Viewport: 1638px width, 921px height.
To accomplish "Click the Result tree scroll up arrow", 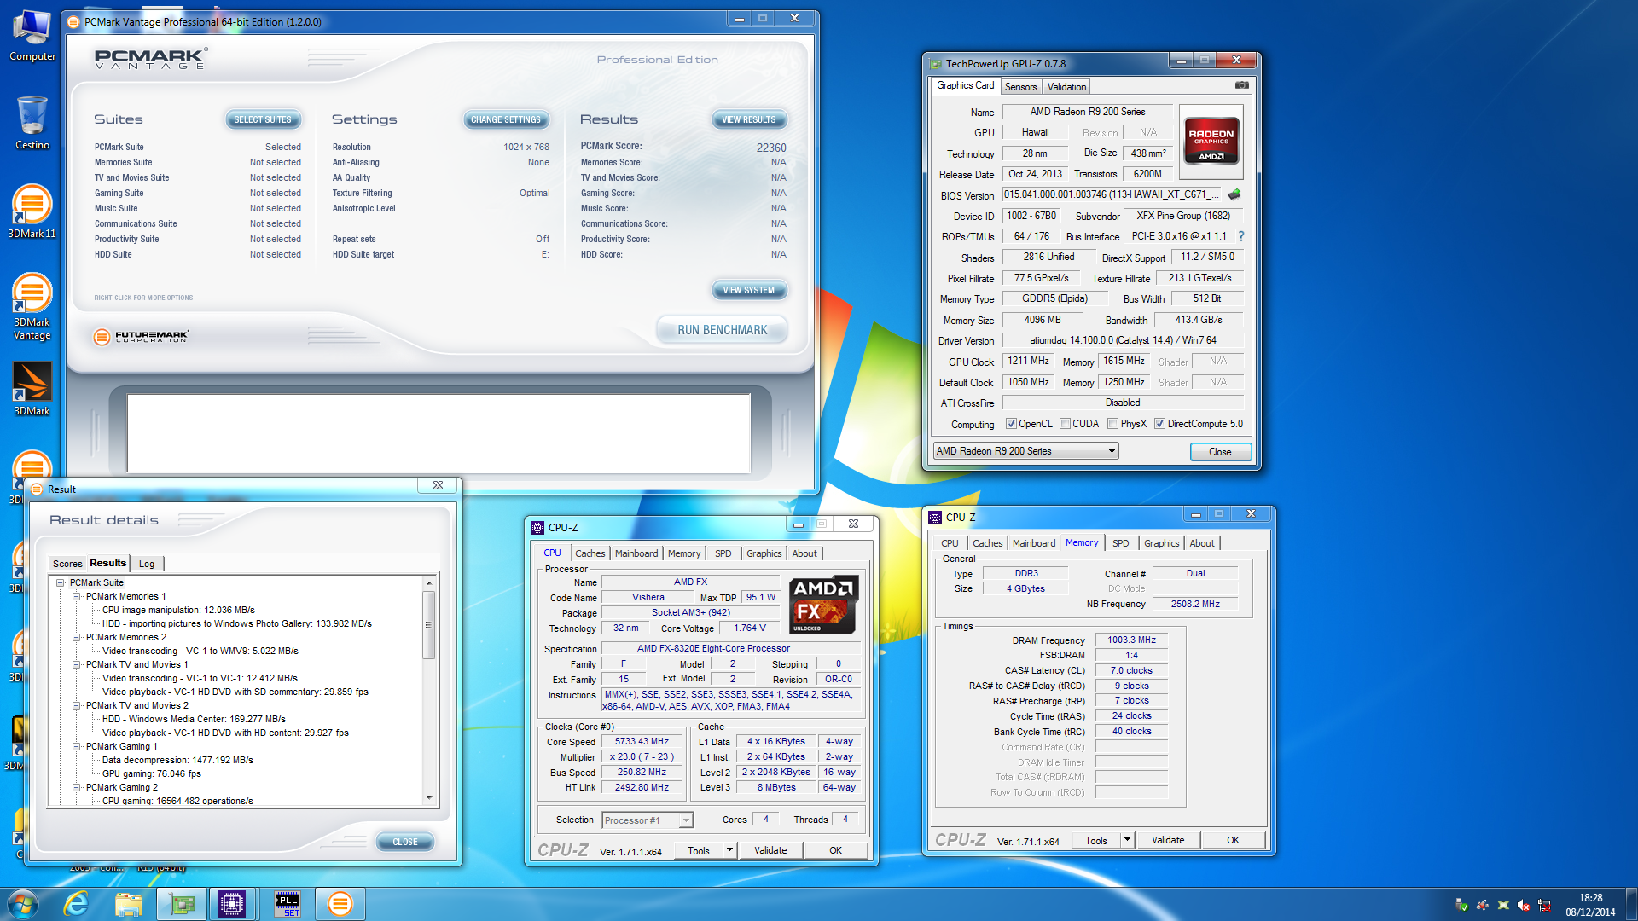I will click(429, 583).
